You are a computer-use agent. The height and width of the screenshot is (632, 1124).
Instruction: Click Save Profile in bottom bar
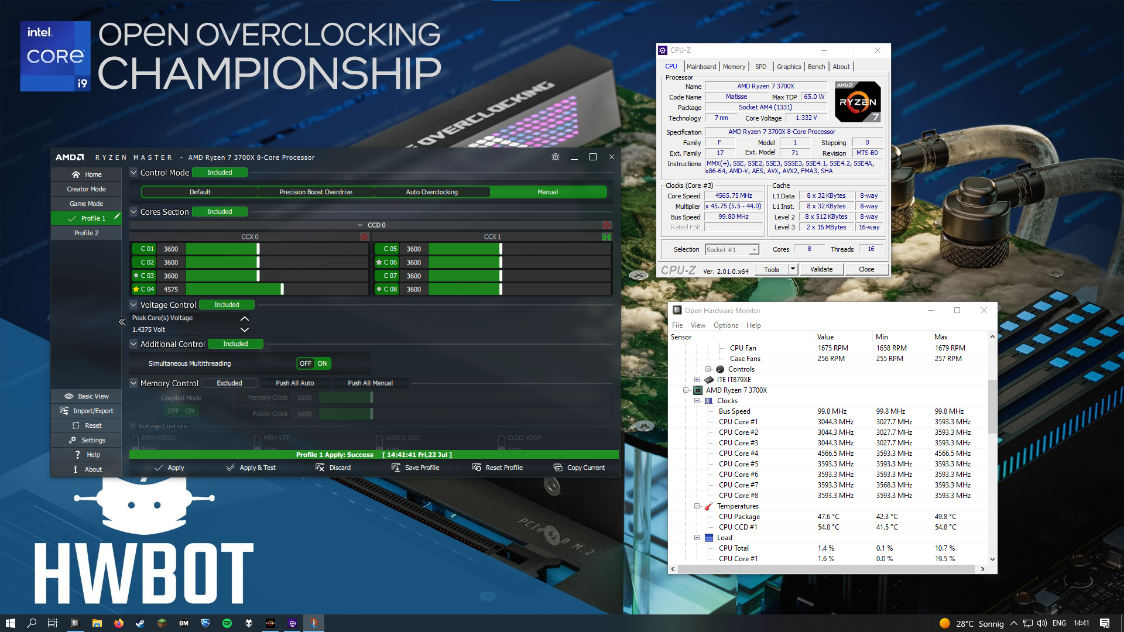tap(415, 468)
